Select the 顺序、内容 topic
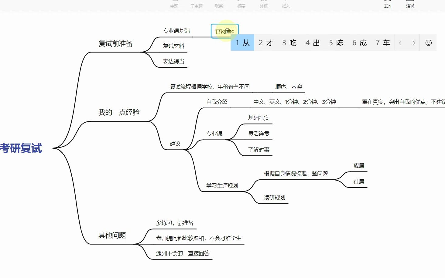 (289, 87)
